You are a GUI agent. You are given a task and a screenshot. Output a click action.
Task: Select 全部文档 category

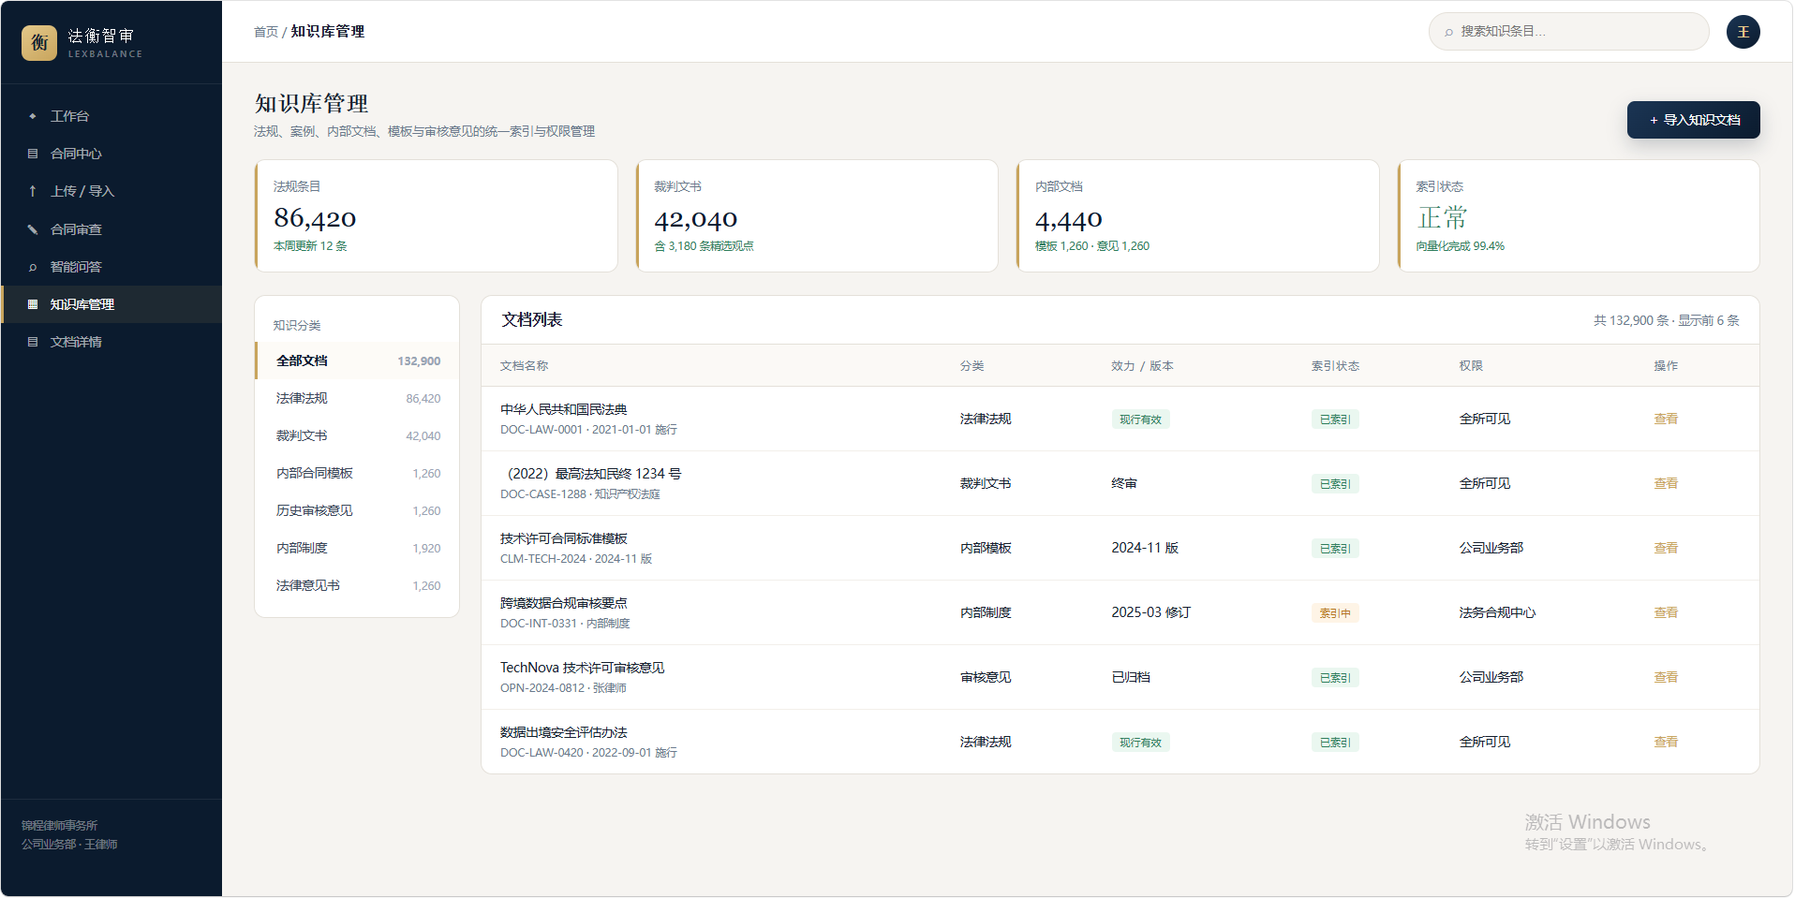(357, 361)
